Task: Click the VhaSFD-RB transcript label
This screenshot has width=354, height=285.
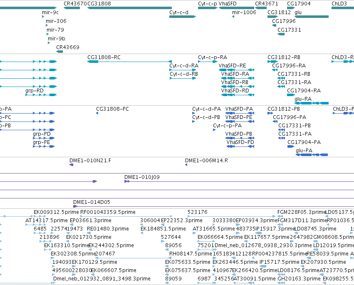Action: [x=235, y=82]
